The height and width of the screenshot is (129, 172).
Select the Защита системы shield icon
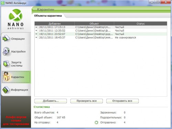pos(6,63)
